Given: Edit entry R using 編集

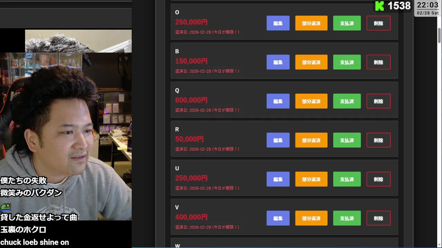Looking at the screenshot, I should click(278, 140).
